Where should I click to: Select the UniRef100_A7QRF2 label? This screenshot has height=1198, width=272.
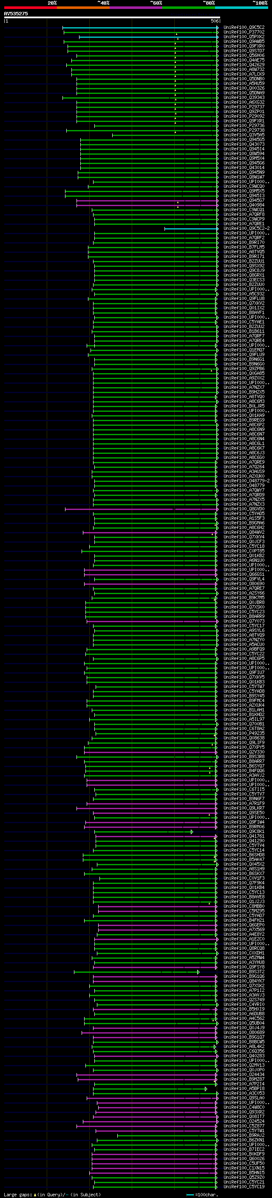pyautogui.click(x=244, y=238)
